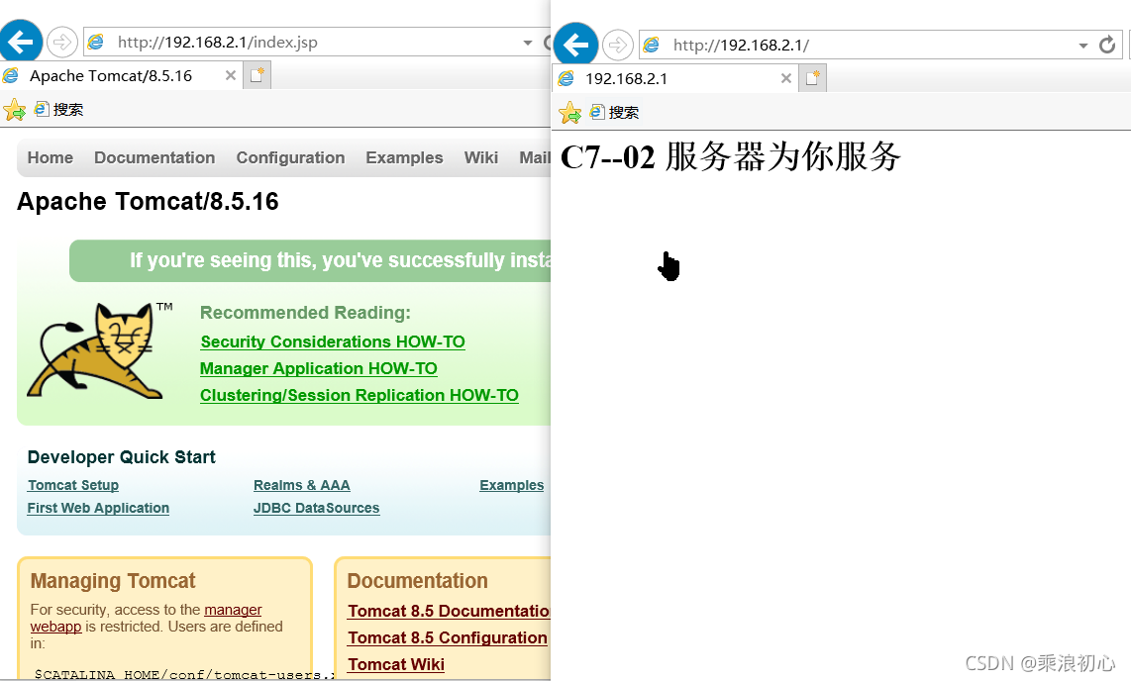Open a new tab in the right window

tap(812, 78)
